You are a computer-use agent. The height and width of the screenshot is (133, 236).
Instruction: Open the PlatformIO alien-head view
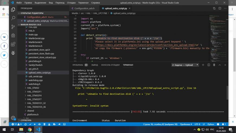[x=13, y=53]
